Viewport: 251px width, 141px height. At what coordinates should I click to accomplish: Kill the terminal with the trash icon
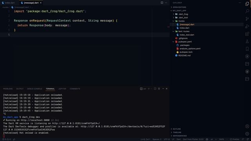pyautogui.click(x=159, y=89)
